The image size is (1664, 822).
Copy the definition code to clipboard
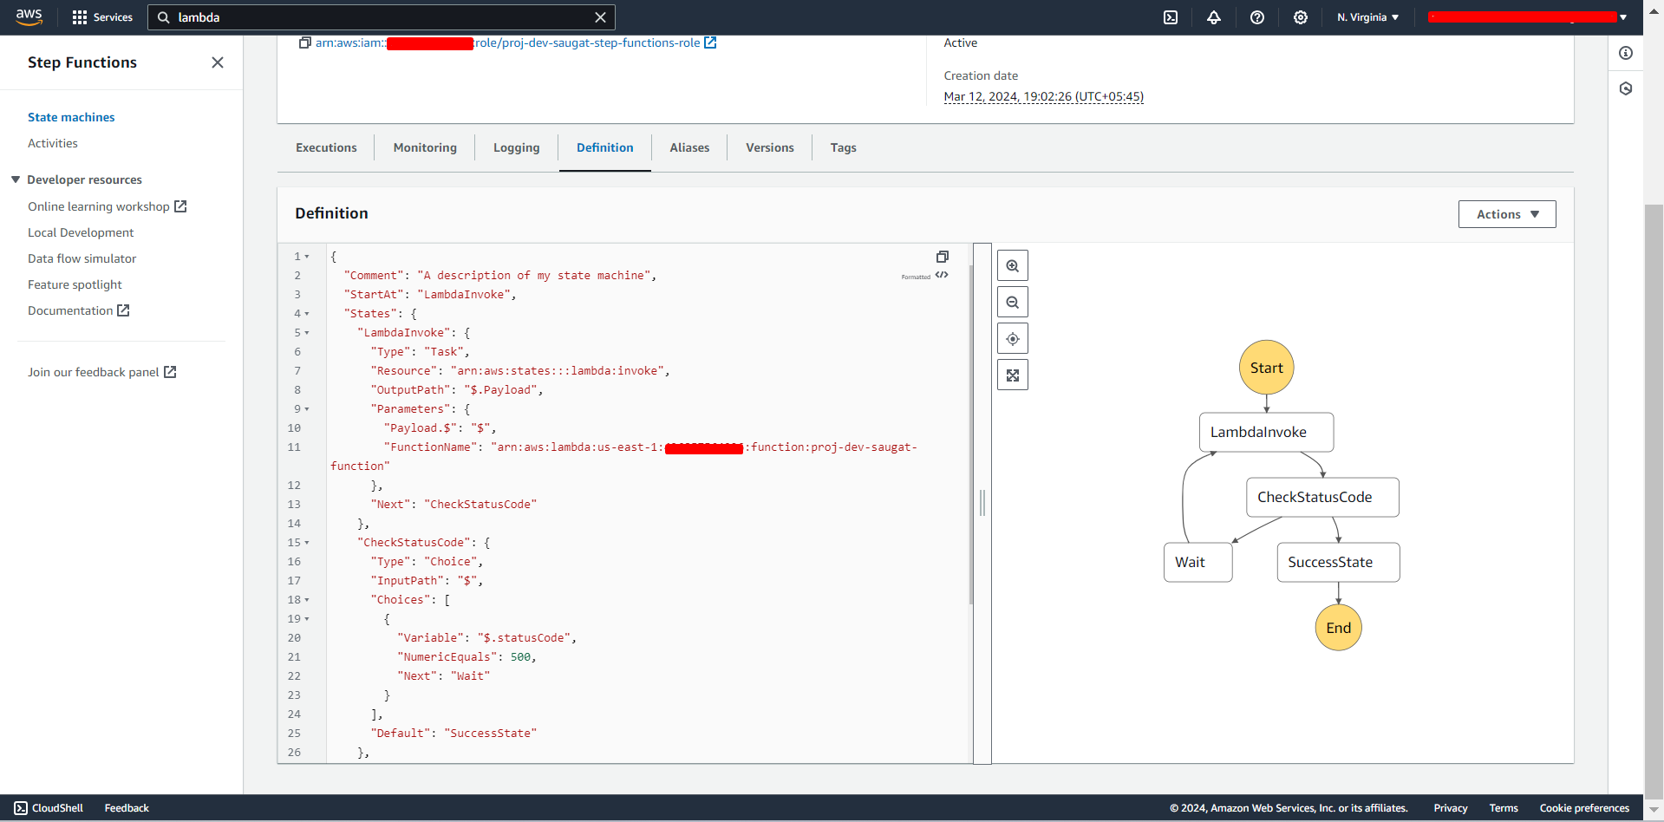pyautogui.click(x=943, y=257)
